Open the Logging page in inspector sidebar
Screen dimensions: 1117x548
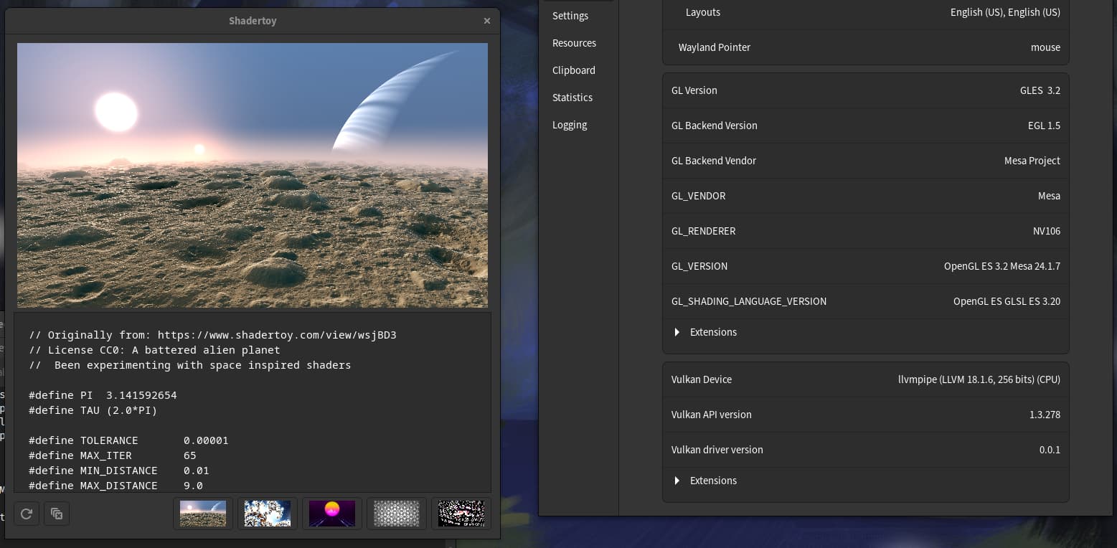tap(570, 125)
